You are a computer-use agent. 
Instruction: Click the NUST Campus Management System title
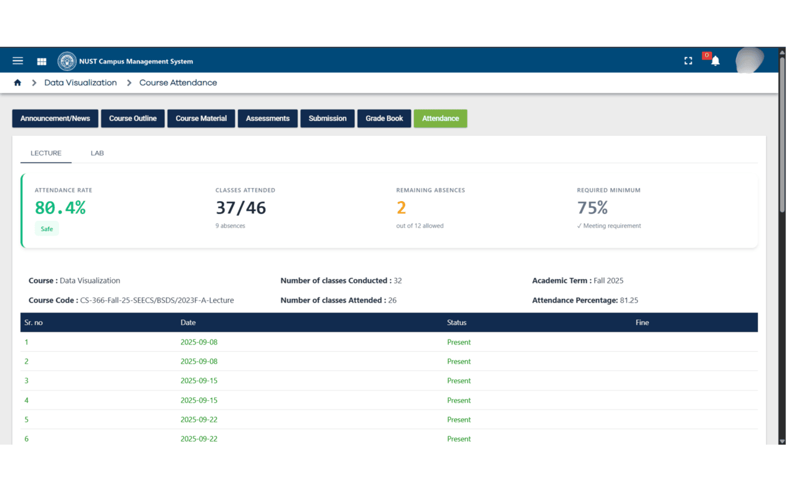136,61
